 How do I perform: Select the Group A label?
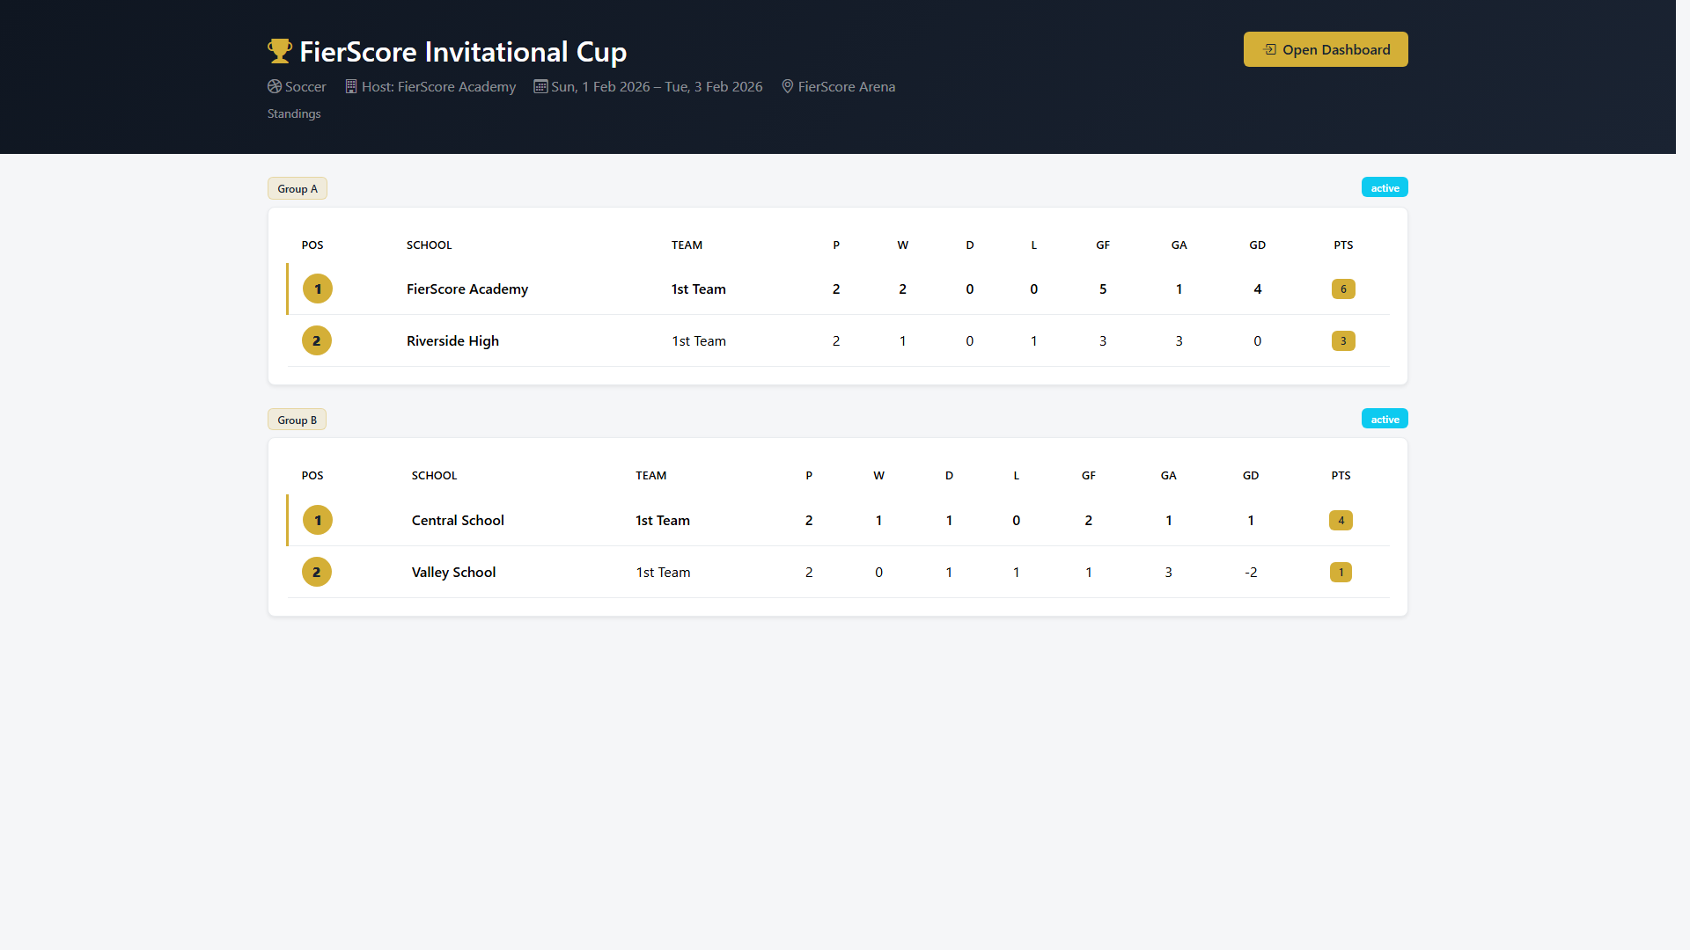298,188
